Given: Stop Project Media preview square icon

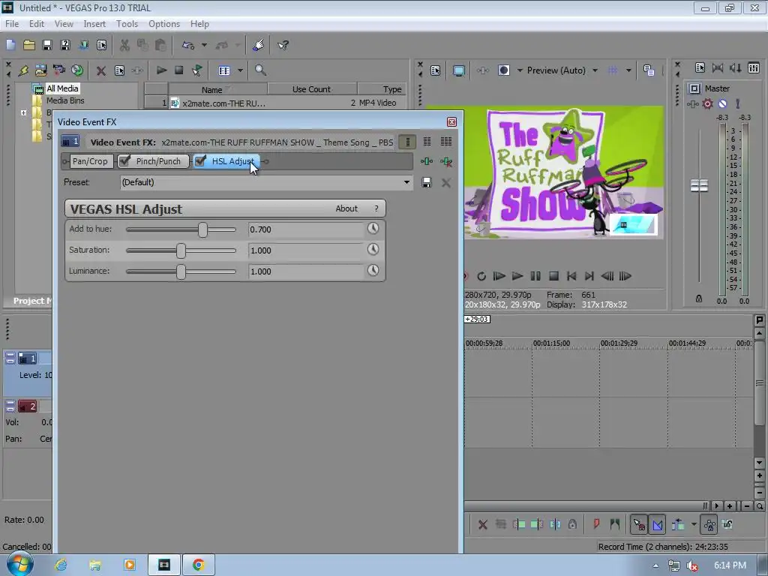Looking at the screenshot, I should tap(179, 70).
